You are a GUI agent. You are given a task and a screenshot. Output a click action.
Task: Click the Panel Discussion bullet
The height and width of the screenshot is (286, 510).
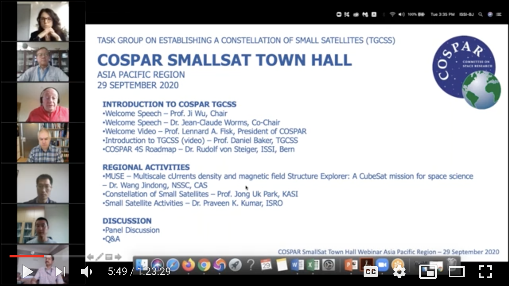[131, 230]
